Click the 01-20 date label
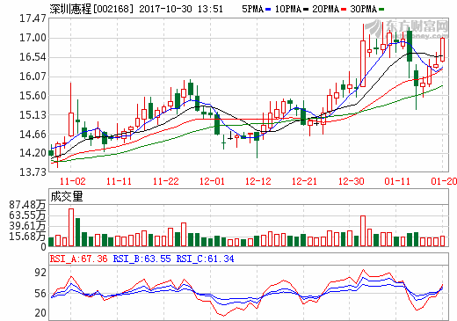 point(444,181)
